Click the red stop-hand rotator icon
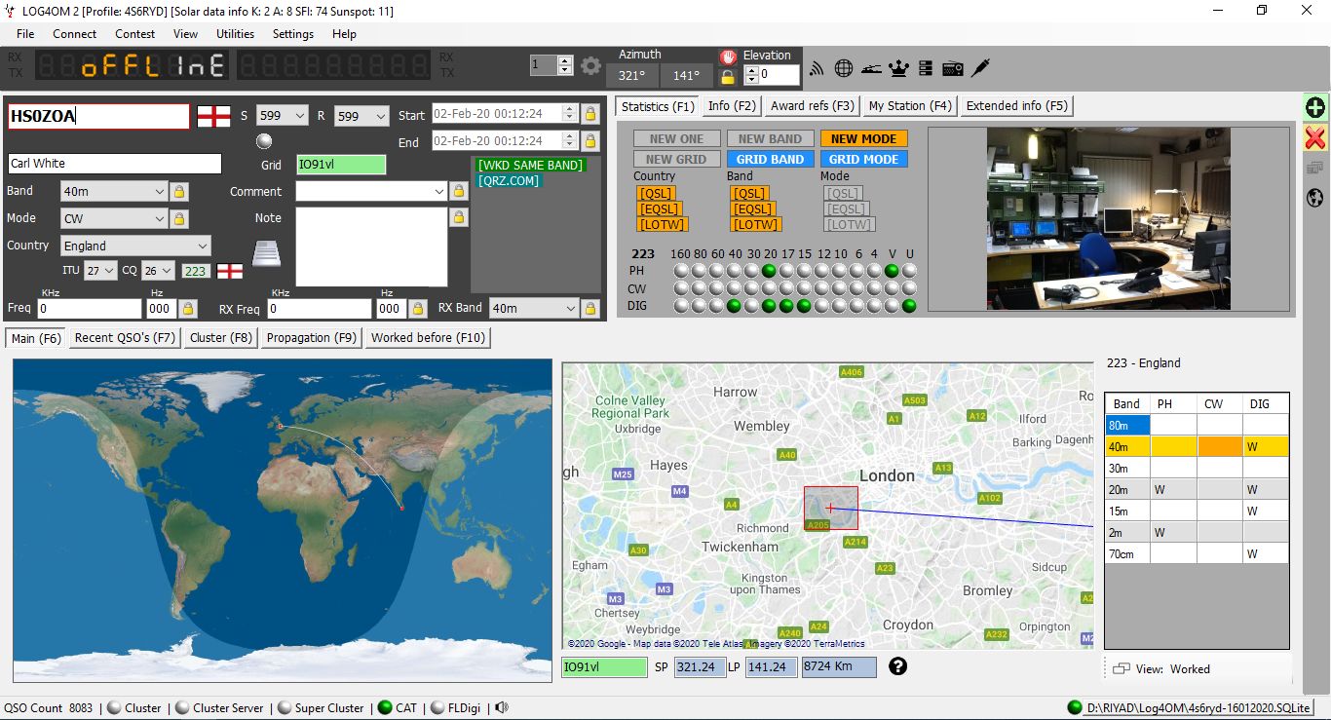This screenshot has width=1331, height=720. (728, 57)
